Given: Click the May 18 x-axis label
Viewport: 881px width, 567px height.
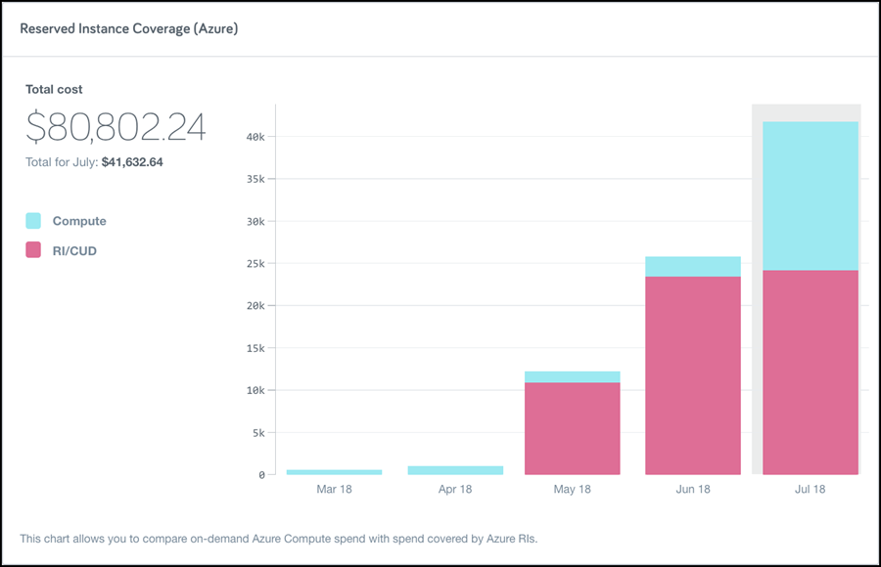Looking at the screenshot, I should 573,489.
